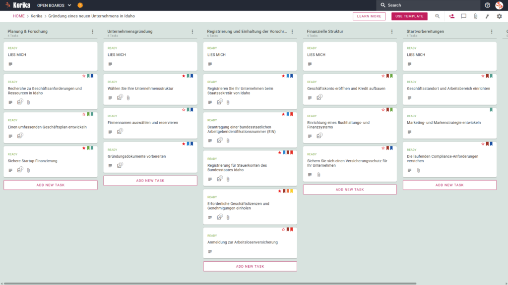Open attachment icon on Versicherungsschutz card
This screenshot has width=508, height=285.
[319, 175]
